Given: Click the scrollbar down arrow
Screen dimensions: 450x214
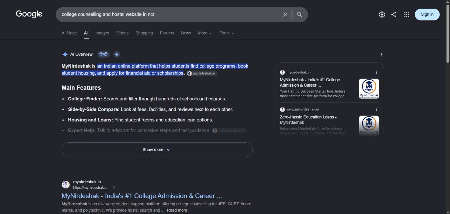Looking at the screenshot, I should tap(448, 212).
